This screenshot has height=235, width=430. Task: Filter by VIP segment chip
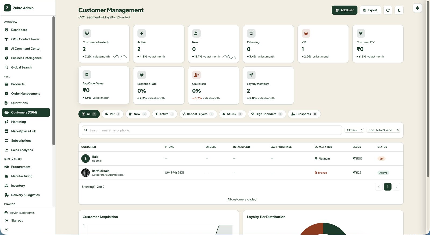(x=113, y=114)
